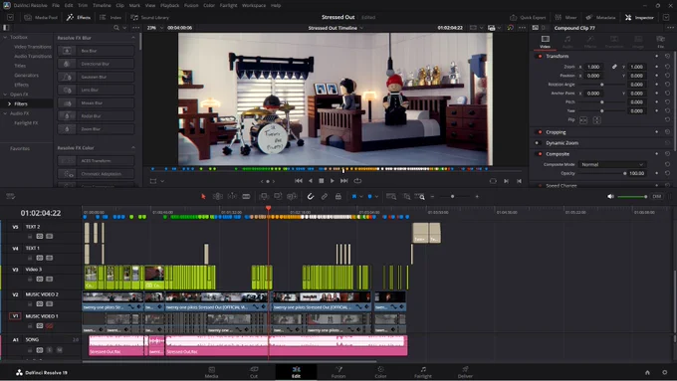Activate Dynamic Trim Mode tool
Screen dimensions: 677x381
point(232,196)
